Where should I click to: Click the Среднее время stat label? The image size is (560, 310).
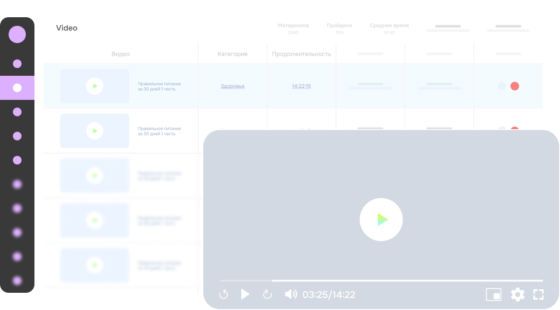click(x=389, y=25)
